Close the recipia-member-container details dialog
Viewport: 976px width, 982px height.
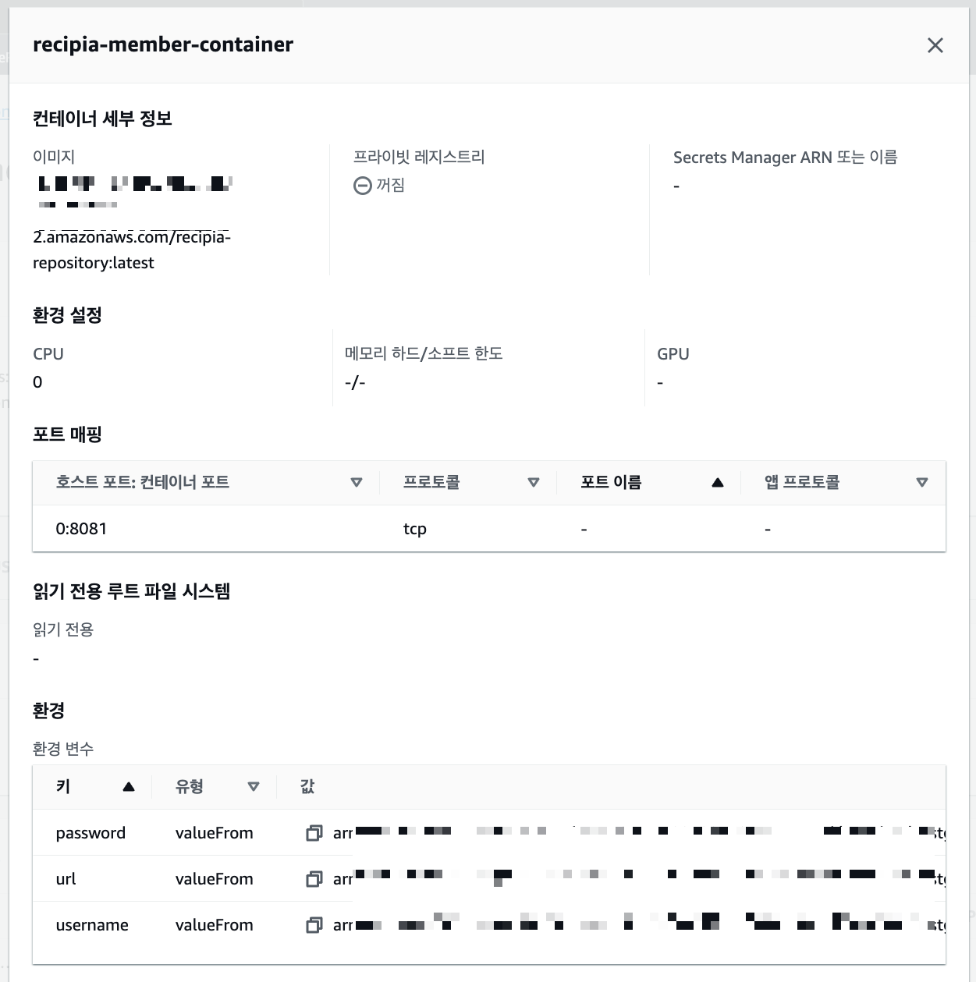coord(935,45)
